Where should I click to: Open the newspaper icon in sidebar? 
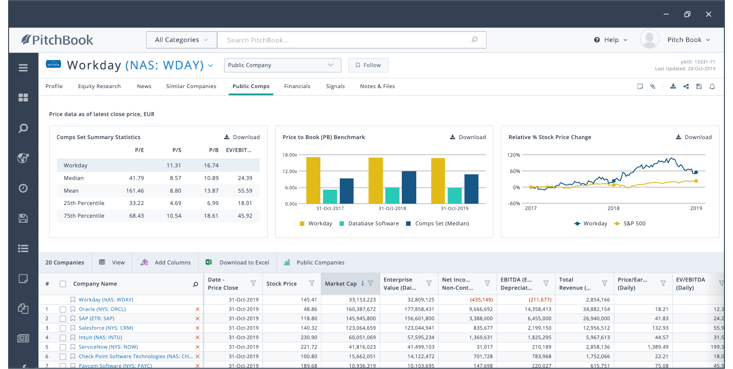[x=23, y=338]
